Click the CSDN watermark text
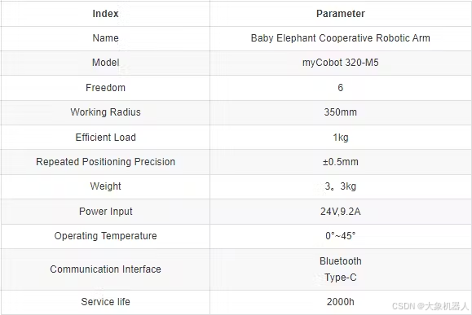Screen dimensions: 472x315 point(430,306)
